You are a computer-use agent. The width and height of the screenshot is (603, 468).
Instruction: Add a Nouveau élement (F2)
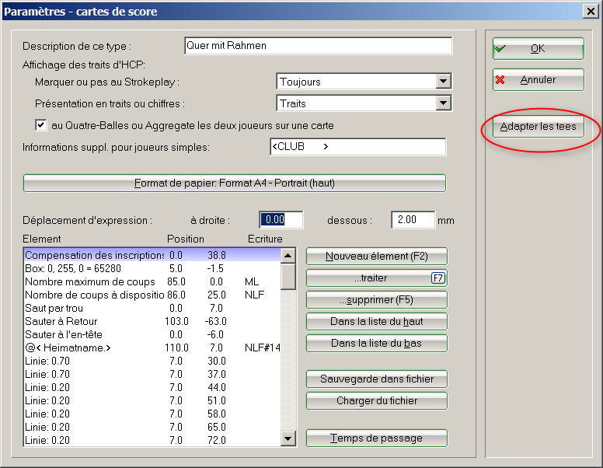(377, 256)
